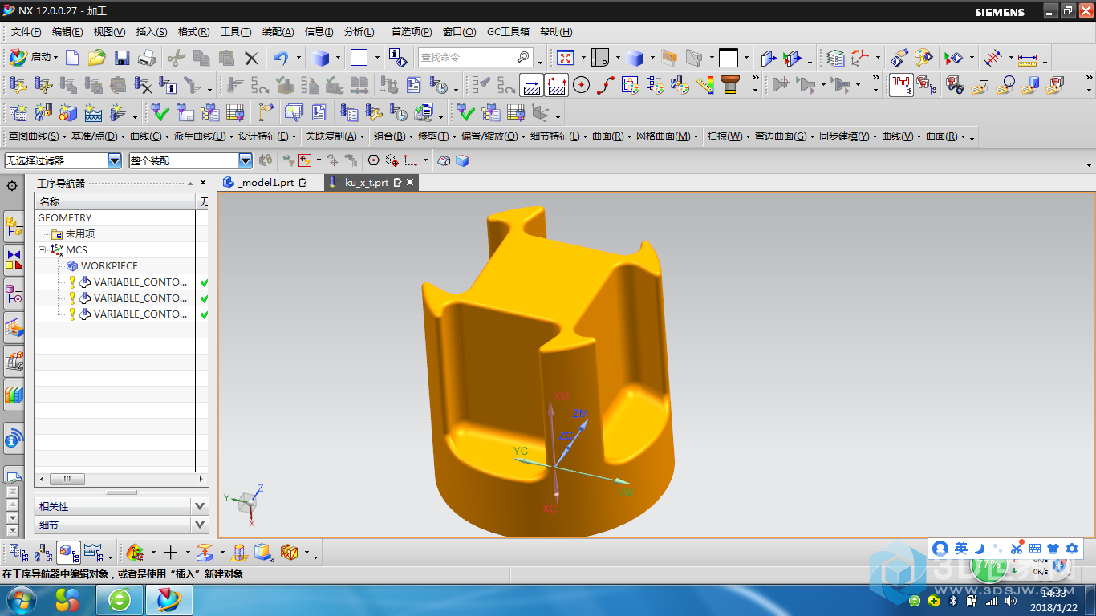Click the second white swatch near the view toolbar

tap(729, 58)
